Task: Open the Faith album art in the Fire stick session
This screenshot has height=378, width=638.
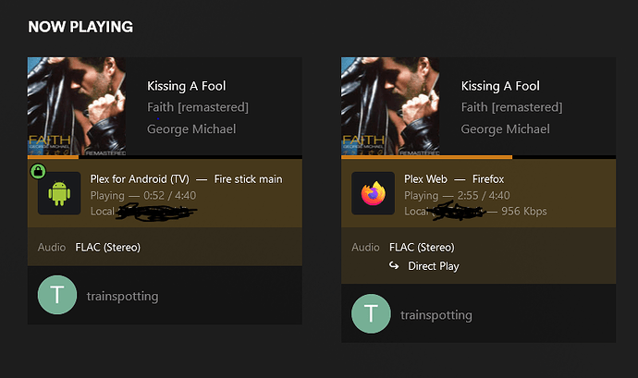Action: pyautogui.click(x=78, y=105)
